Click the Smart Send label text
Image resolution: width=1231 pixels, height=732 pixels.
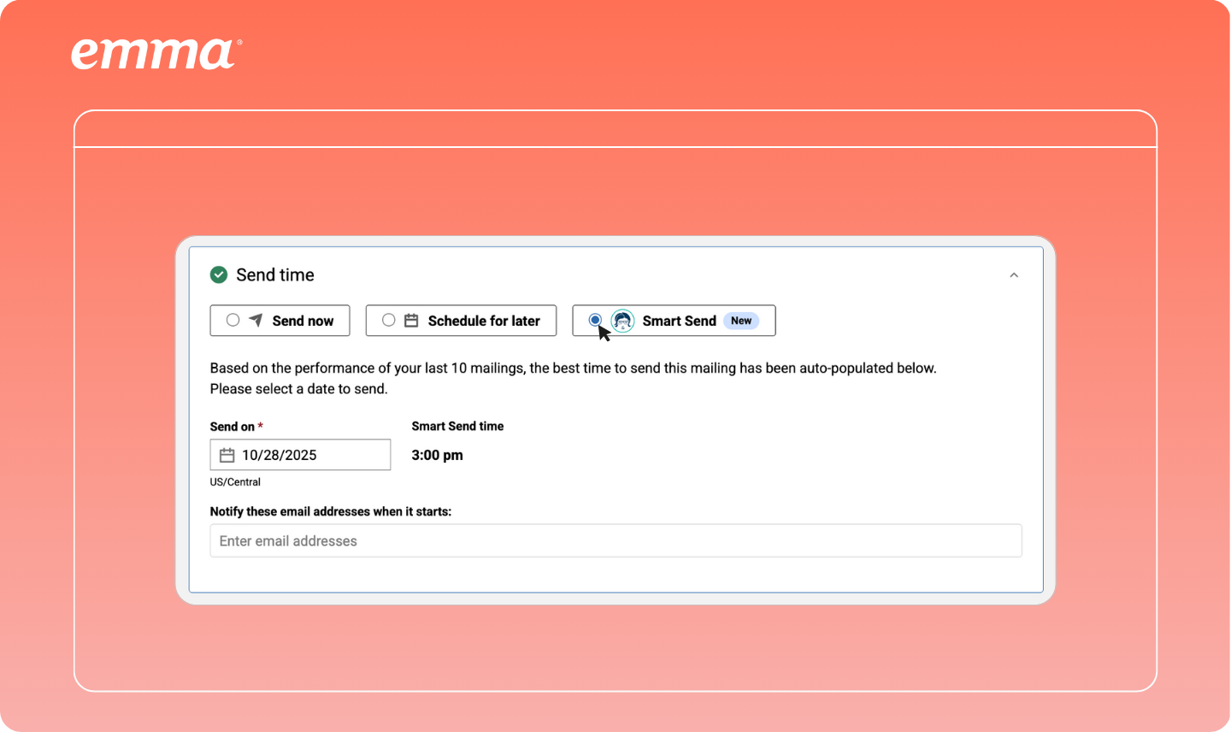pyautogui.click(x=679, y=321)
